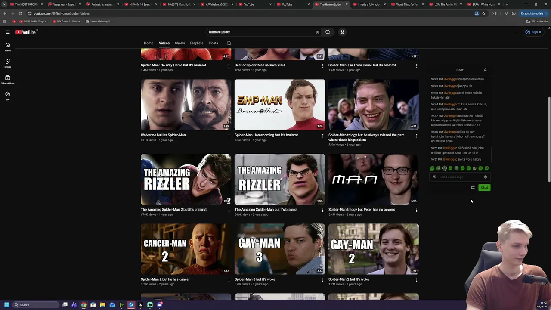The width and height of the screenshot is (551, 310).
Task: Open options for 'Spider-Man: Far From Home' video
Action: point(417,66)
